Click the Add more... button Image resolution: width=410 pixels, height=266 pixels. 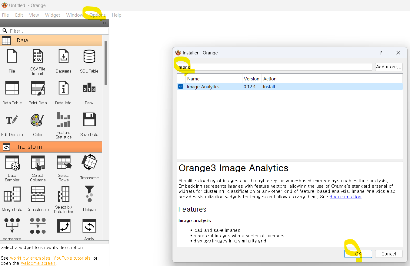389,67
